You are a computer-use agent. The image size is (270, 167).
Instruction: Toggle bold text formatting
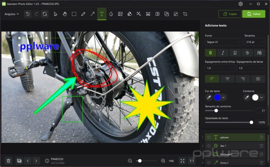(211, 53)
